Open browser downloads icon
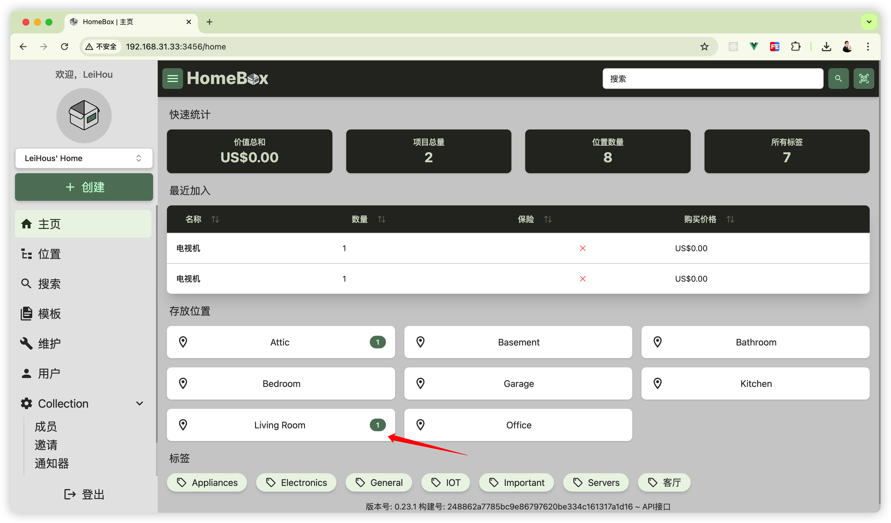The width and height of the screenshot is (891, 523). click(826, 46)
